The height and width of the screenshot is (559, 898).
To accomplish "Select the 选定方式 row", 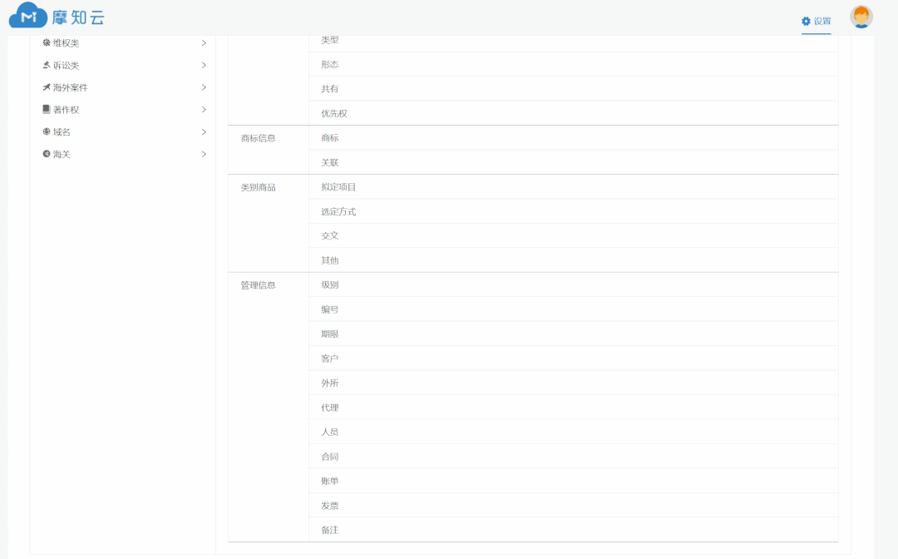I will pos(573,211).
